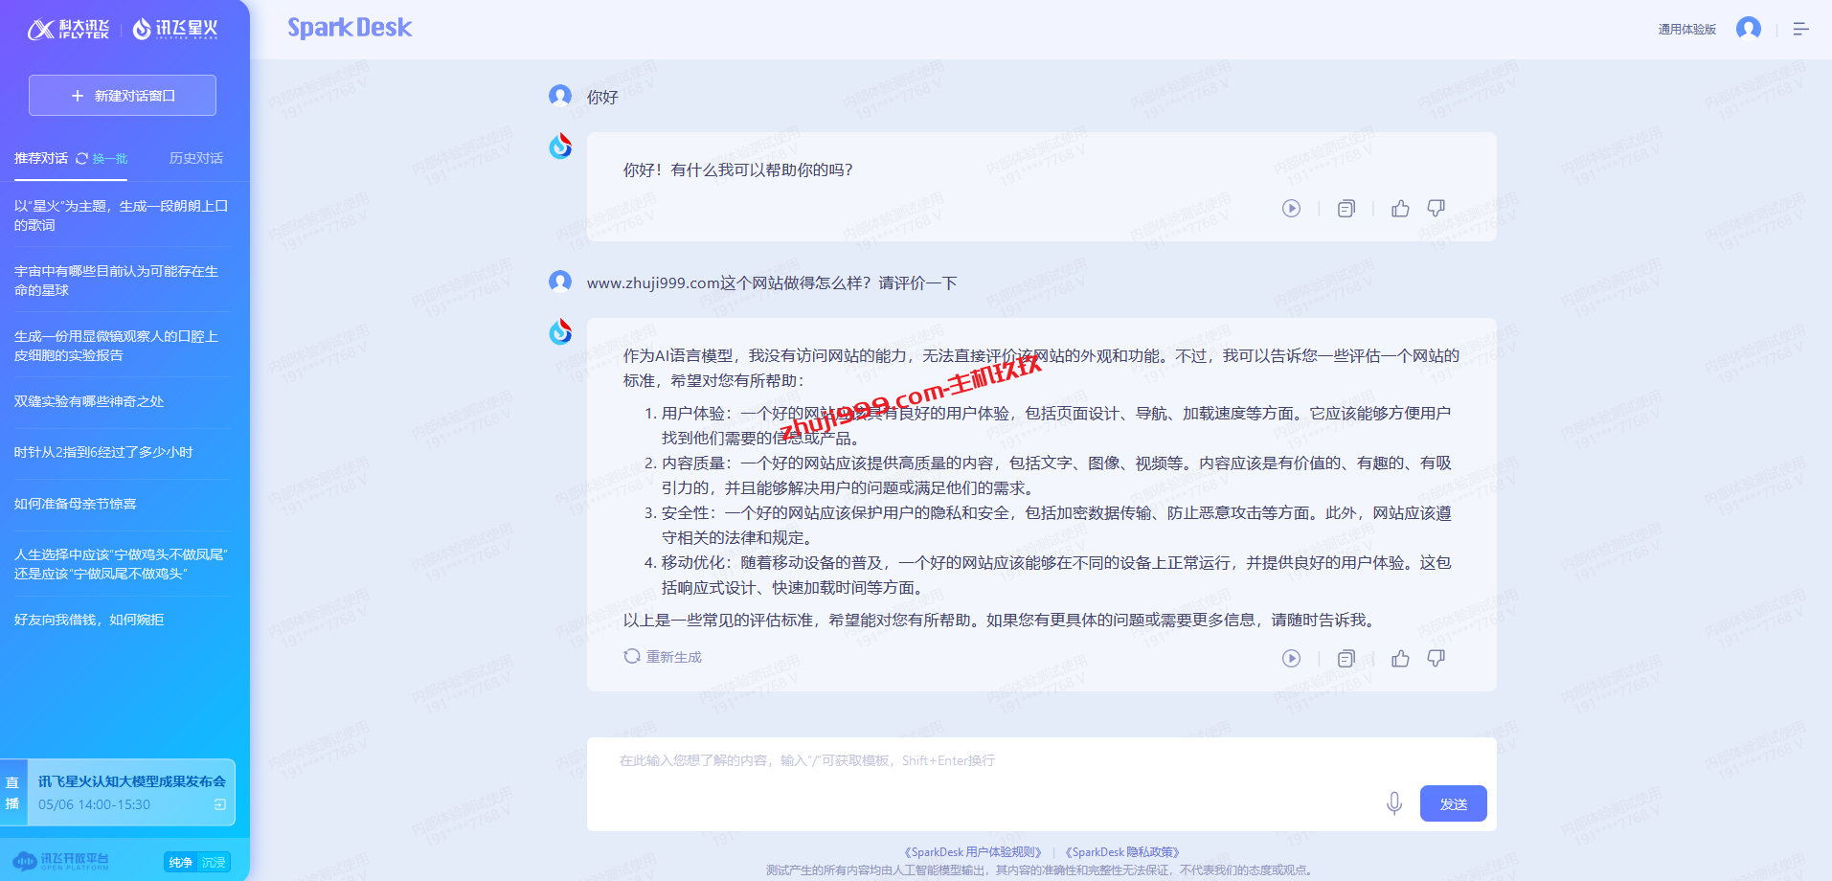Select the prompt about 星火 themed lyrics
1832x881 pixels.
[x=122, y=215]
